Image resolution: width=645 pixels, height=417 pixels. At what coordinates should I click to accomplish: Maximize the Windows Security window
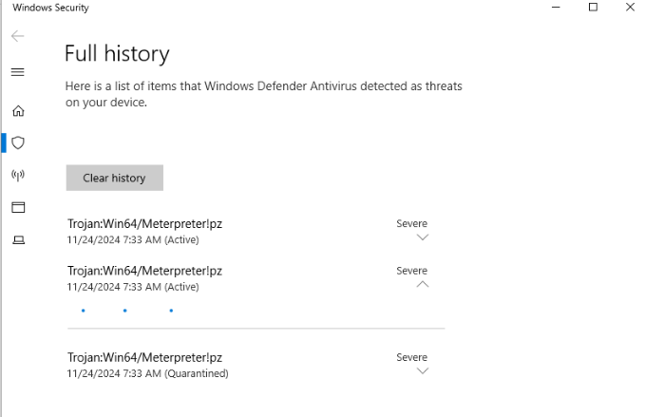593,8
